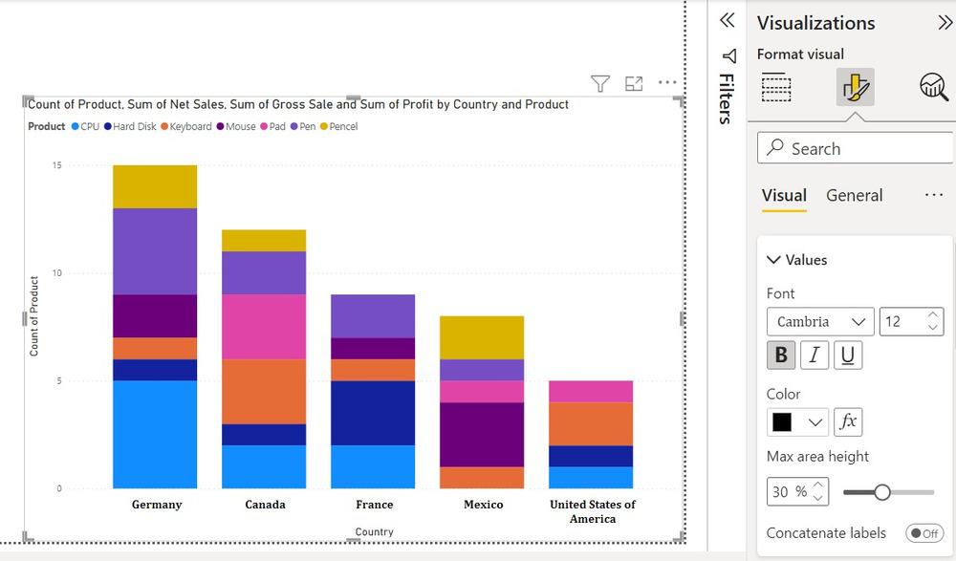Switch to the General tab

click(854, 195)
